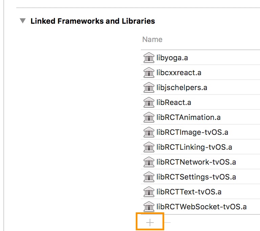Select the libRCTWebSocket-tvOS.a library icon

[149, 207]
